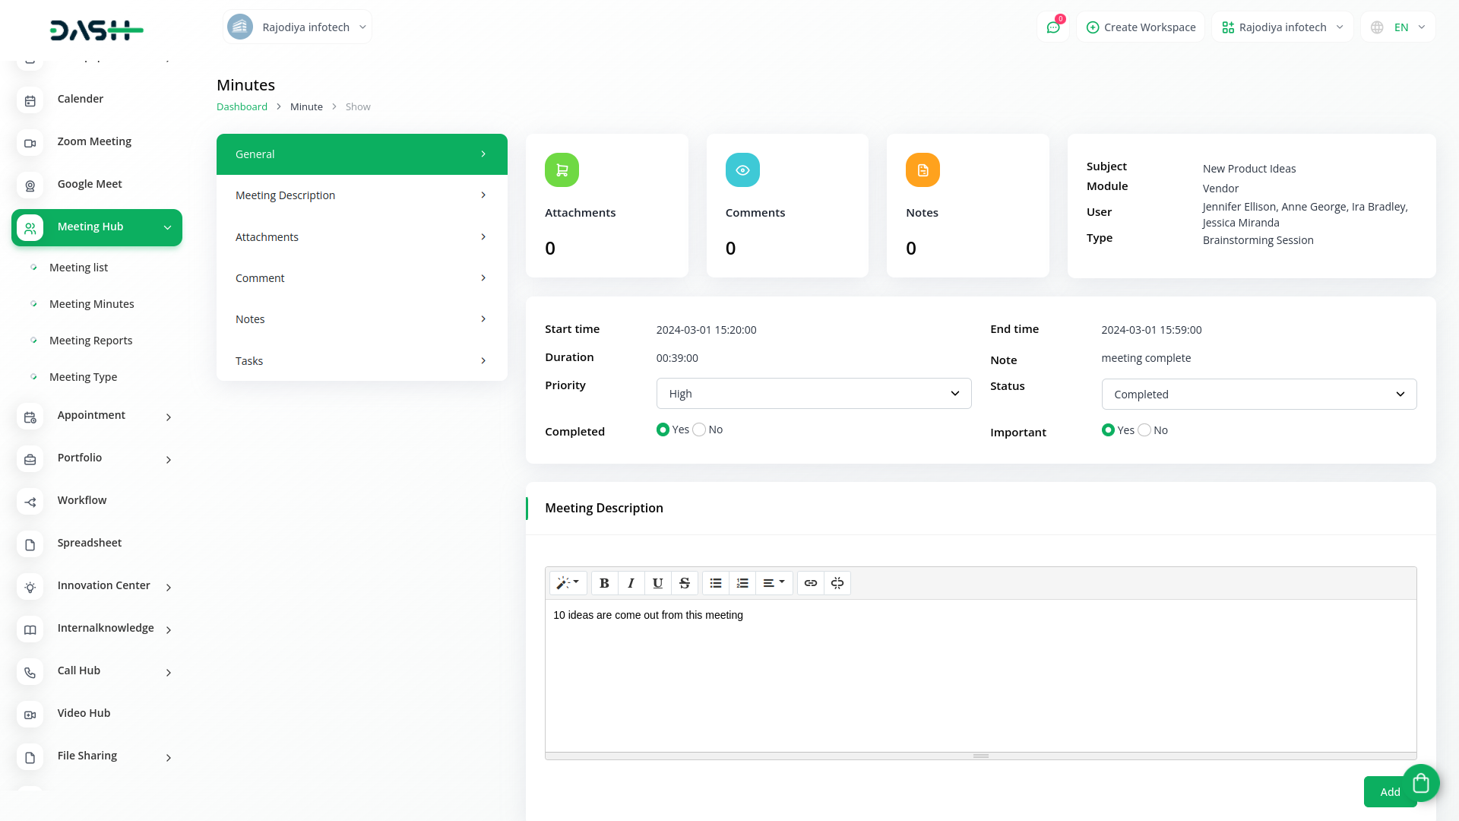Open the floating shopping bag icon
Image resolution: width=1459 pixels, height=821 pixels.
coord(1420,783)
